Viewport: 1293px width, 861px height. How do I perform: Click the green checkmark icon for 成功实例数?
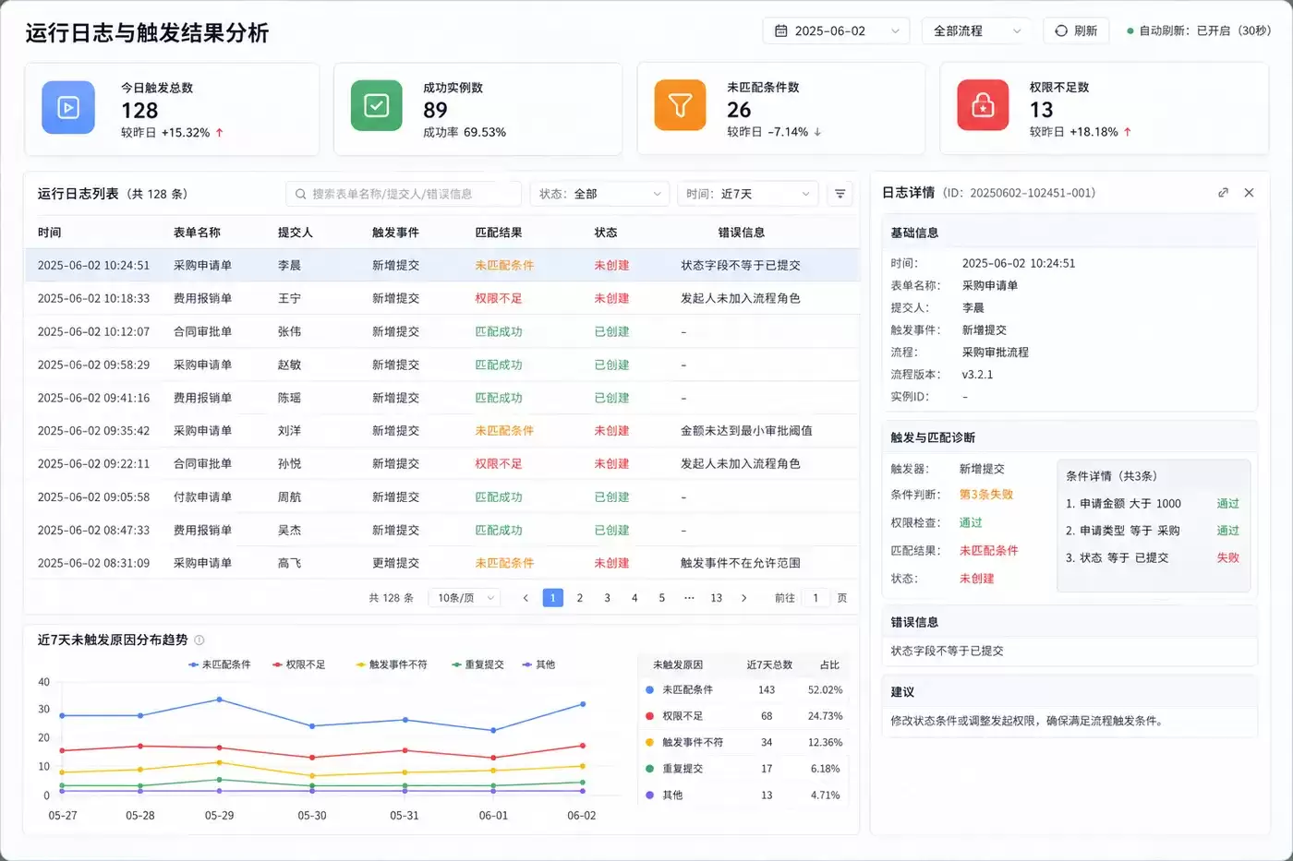pyautogui.click(x=377, y=106)
